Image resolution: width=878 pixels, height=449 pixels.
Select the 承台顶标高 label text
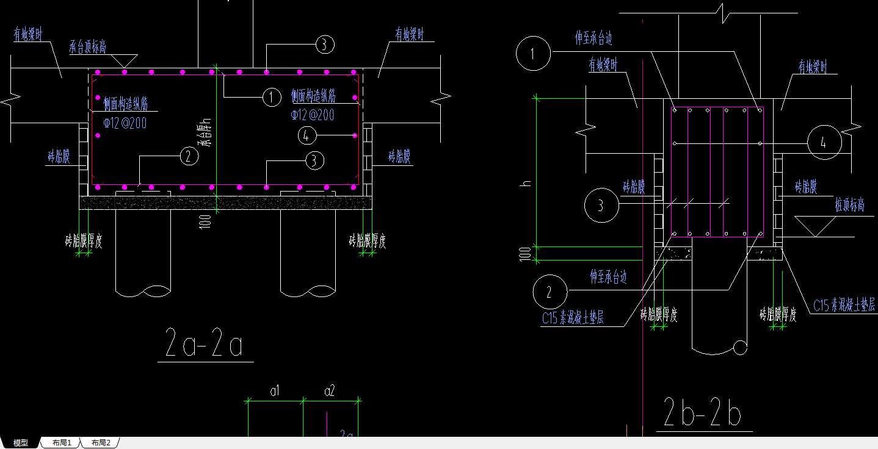tap(87, 46)
